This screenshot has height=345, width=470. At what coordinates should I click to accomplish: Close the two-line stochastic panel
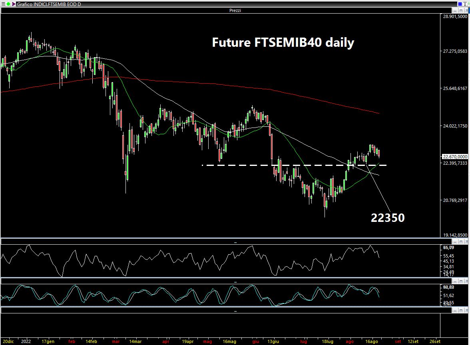[x=466, y=281]
